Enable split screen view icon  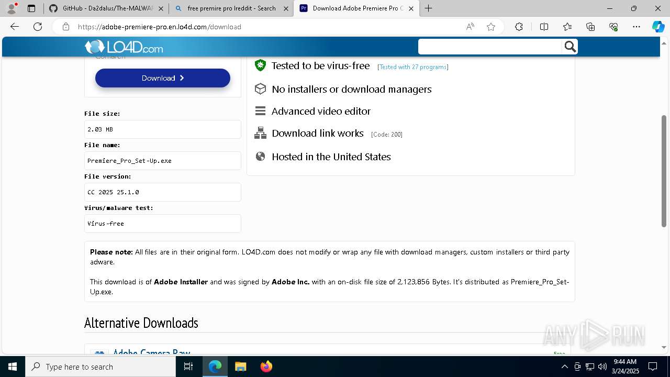544,27
